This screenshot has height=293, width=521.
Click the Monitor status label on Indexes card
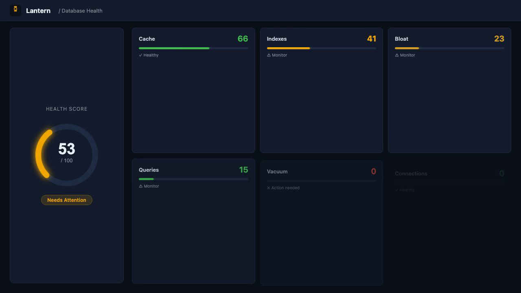[x=280, y=55]
